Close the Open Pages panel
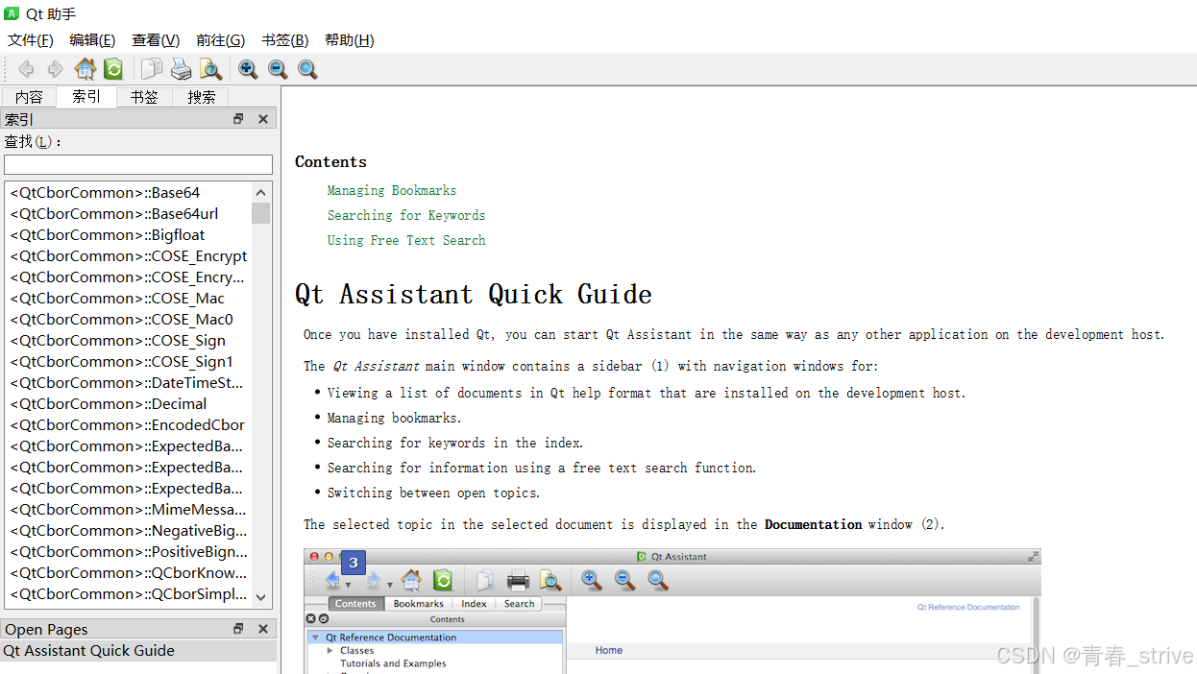The width and height of the screenshot is (1197, 674). (x=263, y=629)
